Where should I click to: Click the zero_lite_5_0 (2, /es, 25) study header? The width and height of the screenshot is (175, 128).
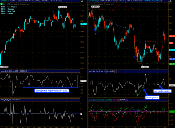[x=97, y=71]
